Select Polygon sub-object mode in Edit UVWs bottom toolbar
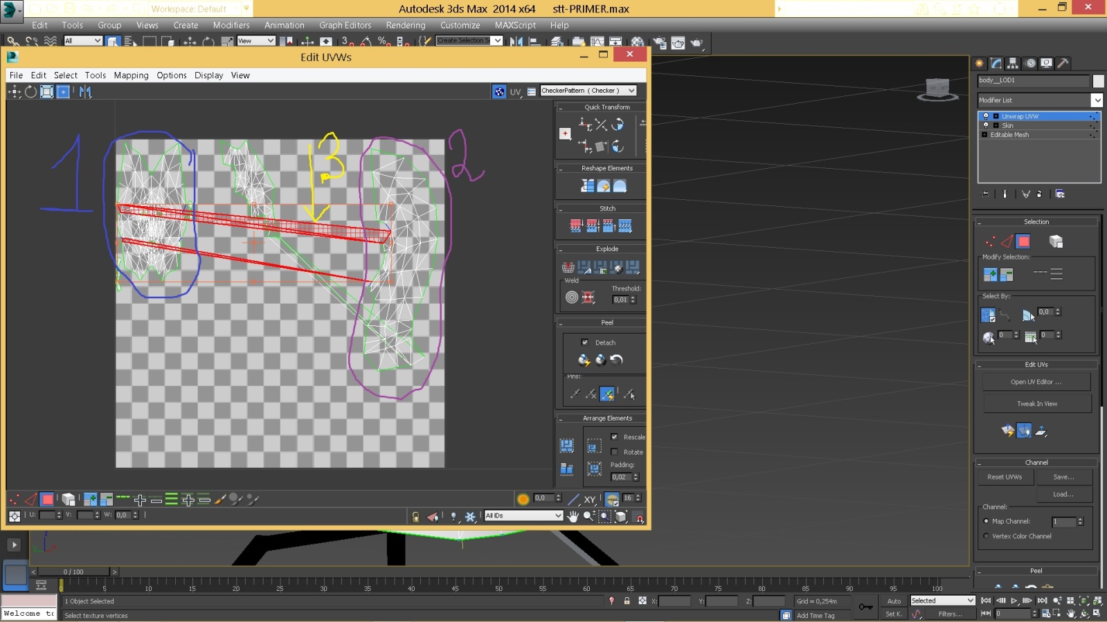The image size is (1107, 622). click(x=47, y=499)
